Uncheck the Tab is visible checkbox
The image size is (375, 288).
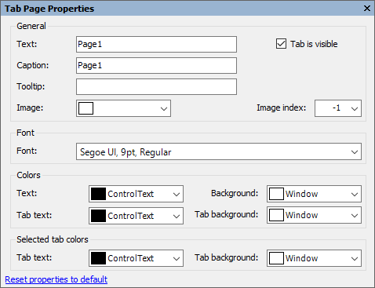pos(281,44)
